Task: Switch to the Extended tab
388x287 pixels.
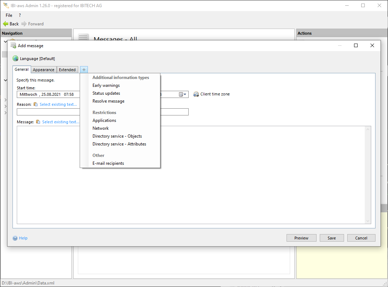Action: pyautogui.click(x=67, y=70)
